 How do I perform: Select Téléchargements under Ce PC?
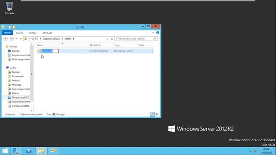(x=21, y=89)
